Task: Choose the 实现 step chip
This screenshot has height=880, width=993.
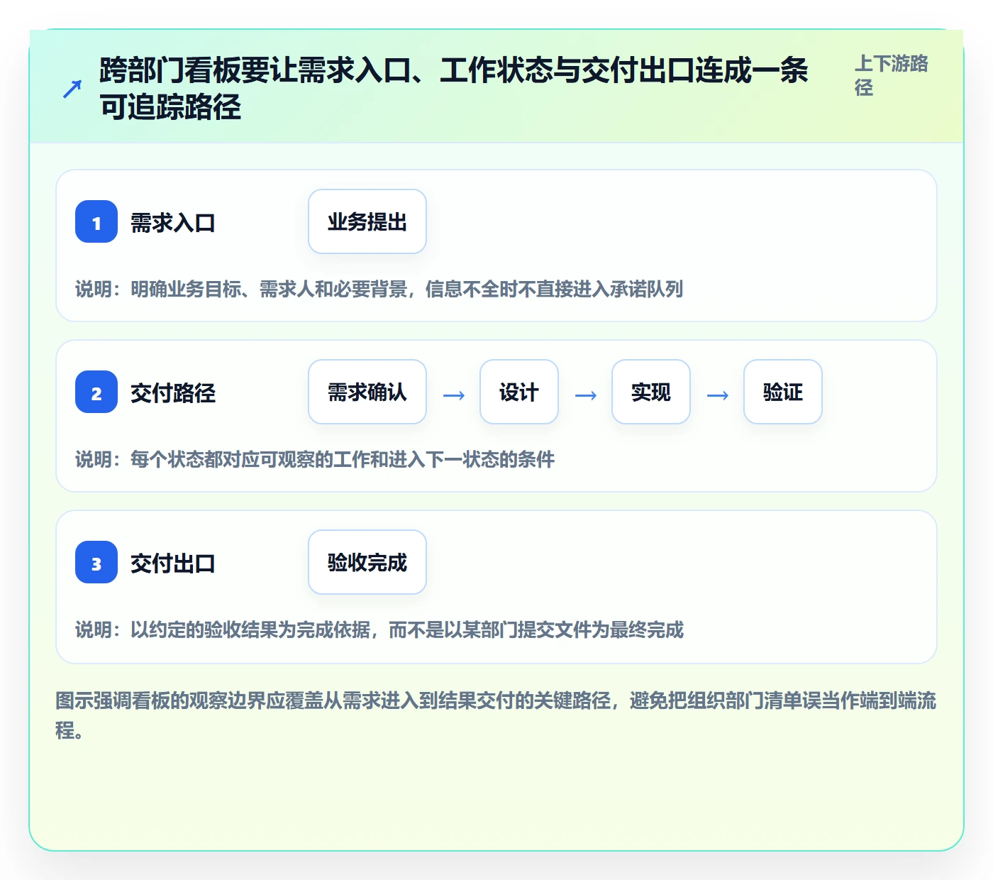Action: pyautogui.click(x=651, y=392)
